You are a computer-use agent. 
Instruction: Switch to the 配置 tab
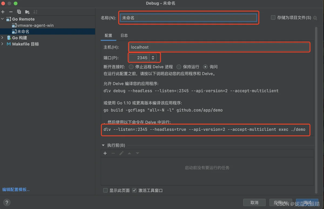pyautogui.click(x=109, y=35)
